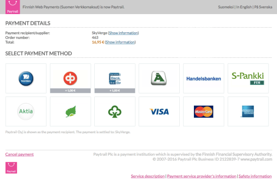Click the 'Paytrail Oyj is shown' notice
Screen dimensions: 277x181
point(68,132)
